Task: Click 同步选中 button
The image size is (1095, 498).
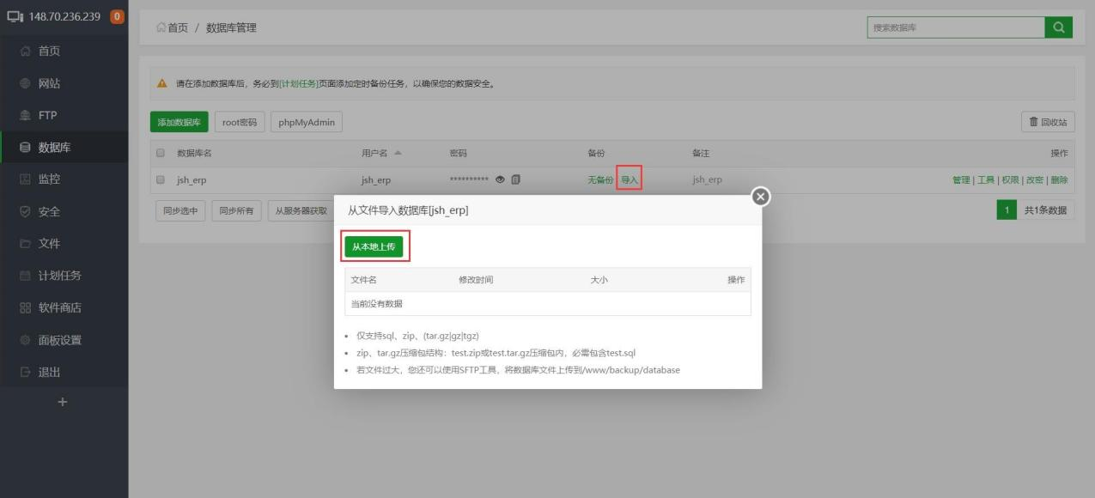Action: pyautogui.click(x=180, y=211)
